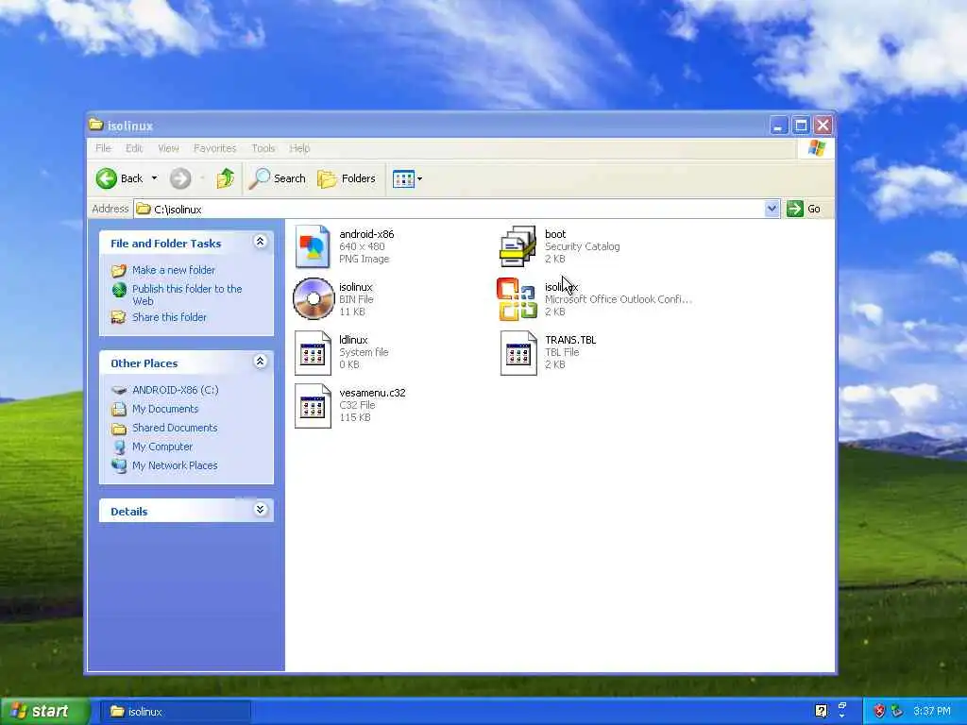Open the Edit menu

coord(134,148)
